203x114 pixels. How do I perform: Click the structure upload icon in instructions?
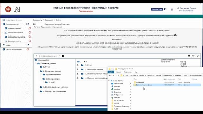coord(175,35)
